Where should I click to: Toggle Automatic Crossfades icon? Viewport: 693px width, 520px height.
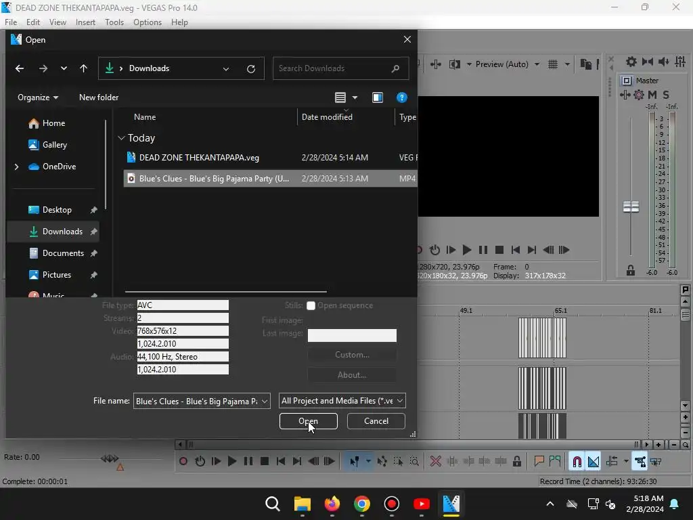click(593, 462)
